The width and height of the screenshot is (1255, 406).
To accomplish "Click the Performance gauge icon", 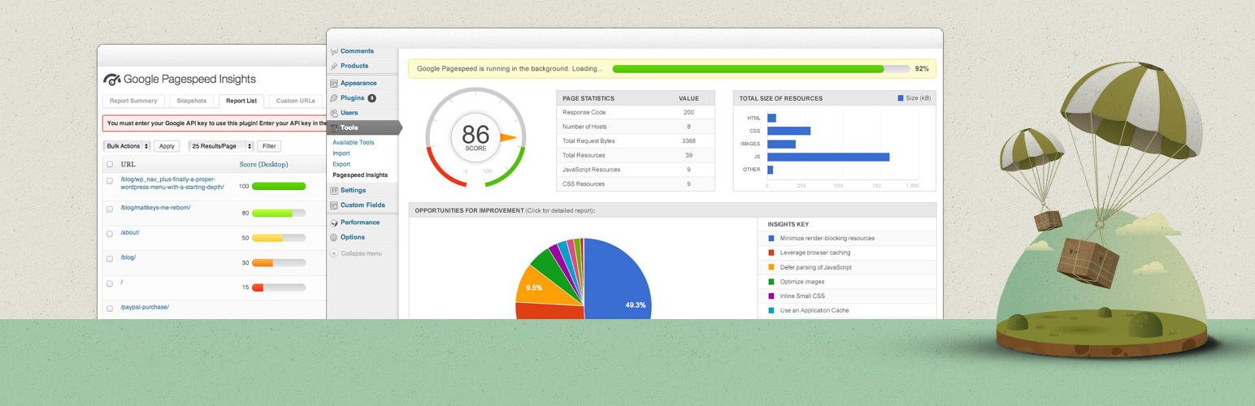I will tap(334, 222).
